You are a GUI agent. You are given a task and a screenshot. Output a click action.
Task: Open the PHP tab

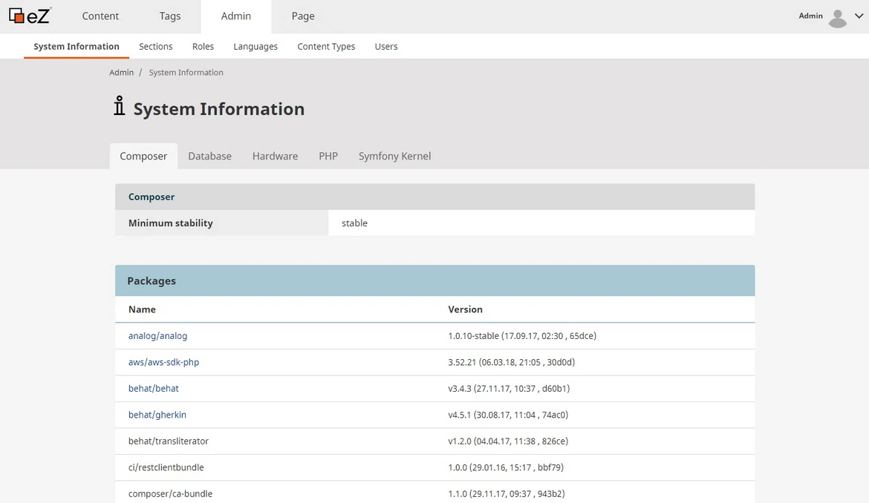point(328,156)
